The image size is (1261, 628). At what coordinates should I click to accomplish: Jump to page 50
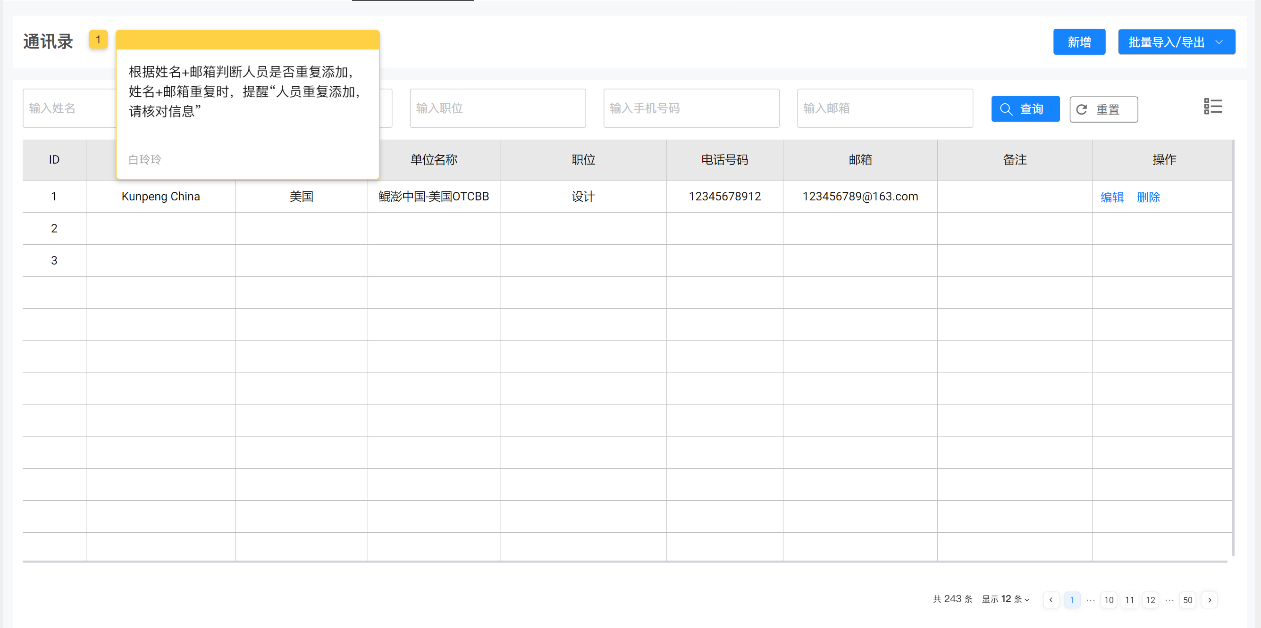click(x=1187, y=600)
